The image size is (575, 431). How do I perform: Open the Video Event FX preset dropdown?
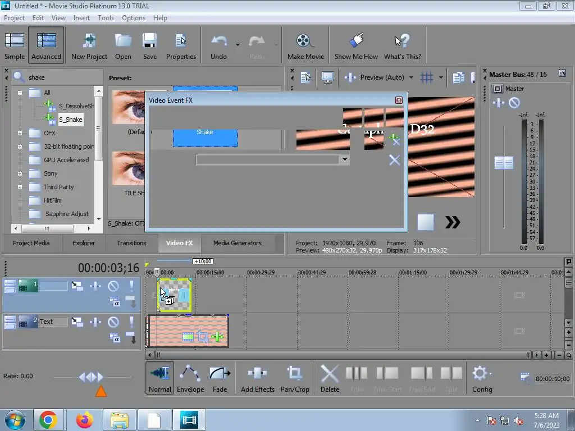click(x=344, y=160)
